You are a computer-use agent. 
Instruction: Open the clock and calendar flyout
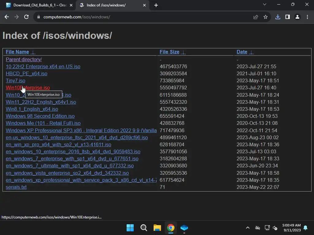point(292,228)
